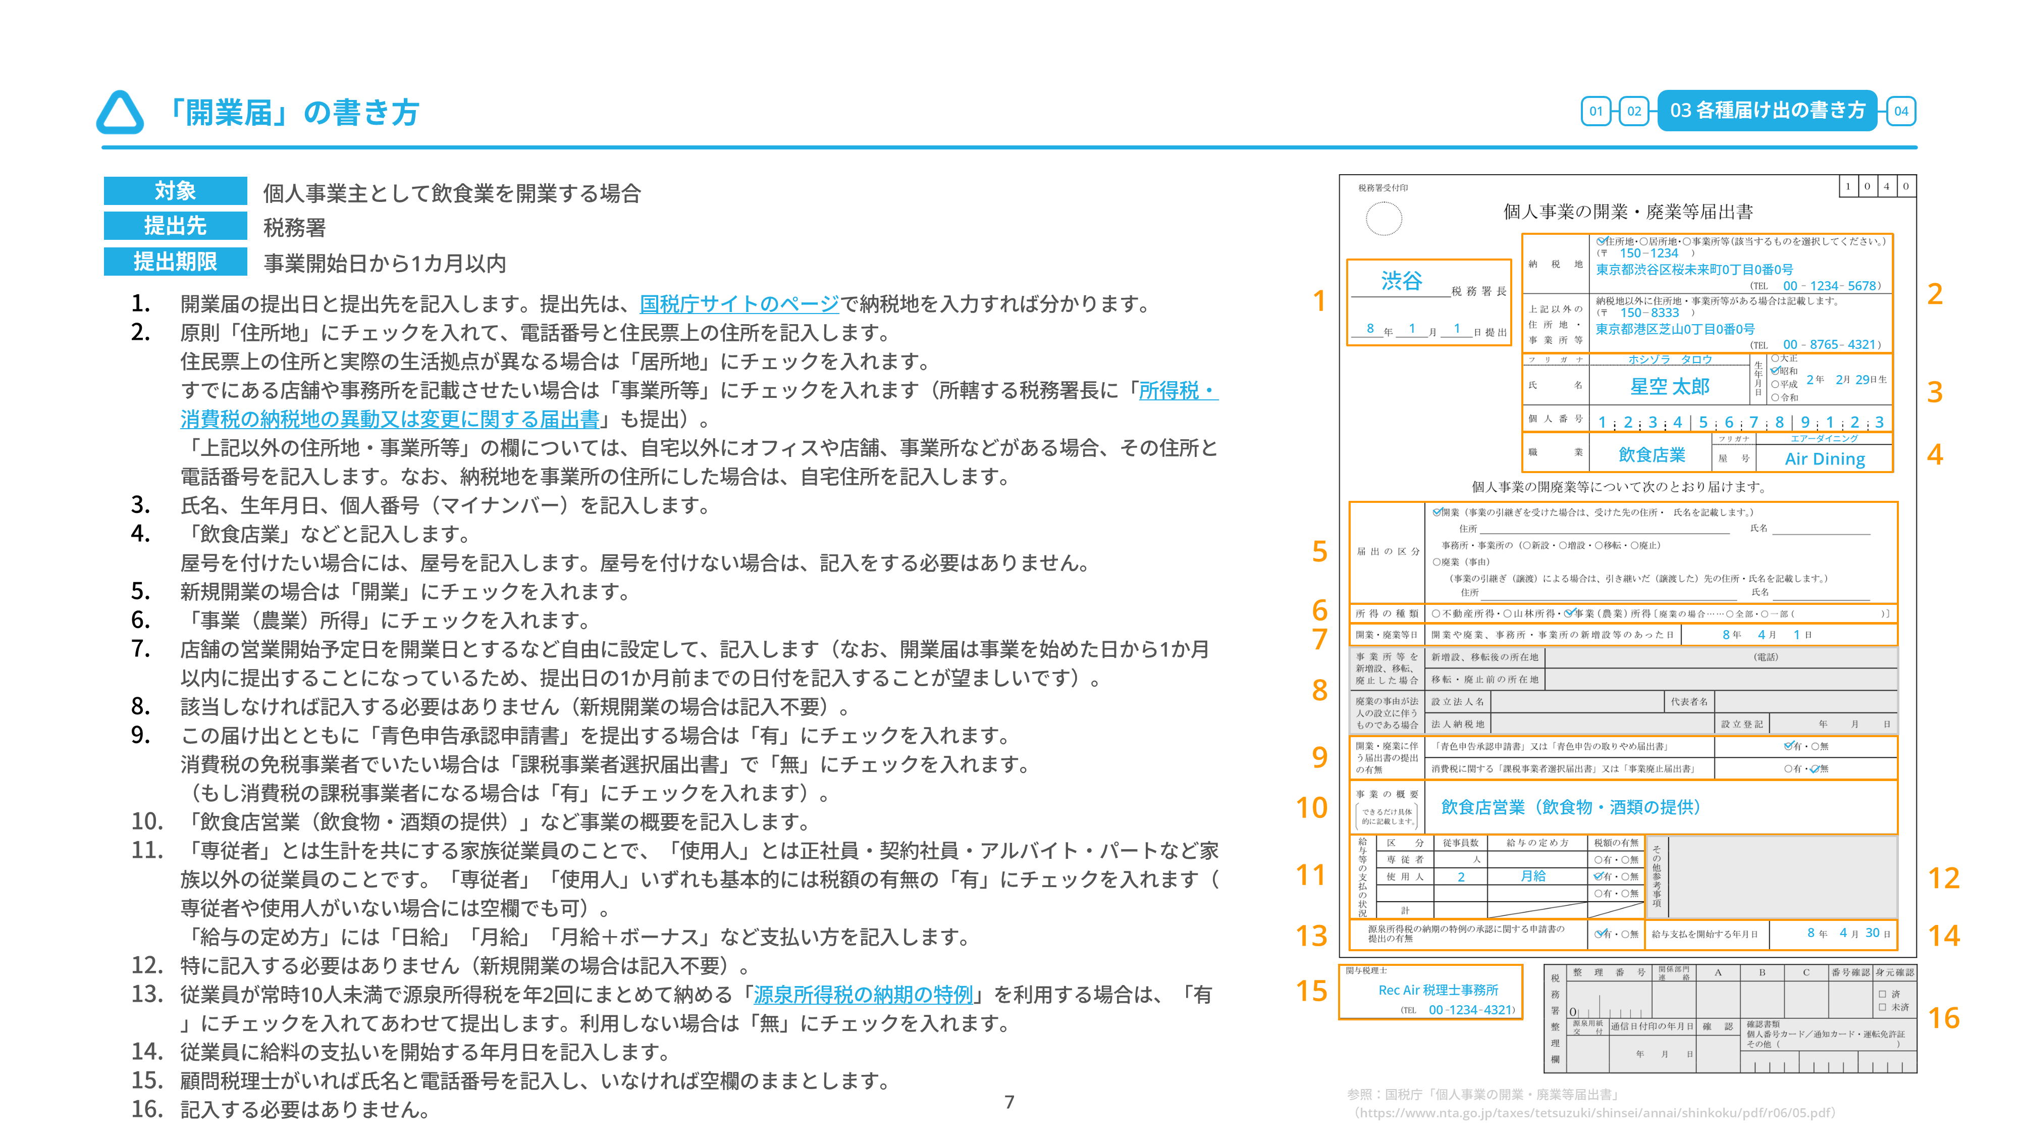Click the blue triangle logo icon
The image size is (2019, 1136).
tap(120, 112)
